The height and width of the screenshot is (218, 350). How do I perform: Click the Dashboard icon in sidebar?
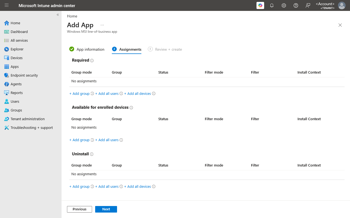7,32
